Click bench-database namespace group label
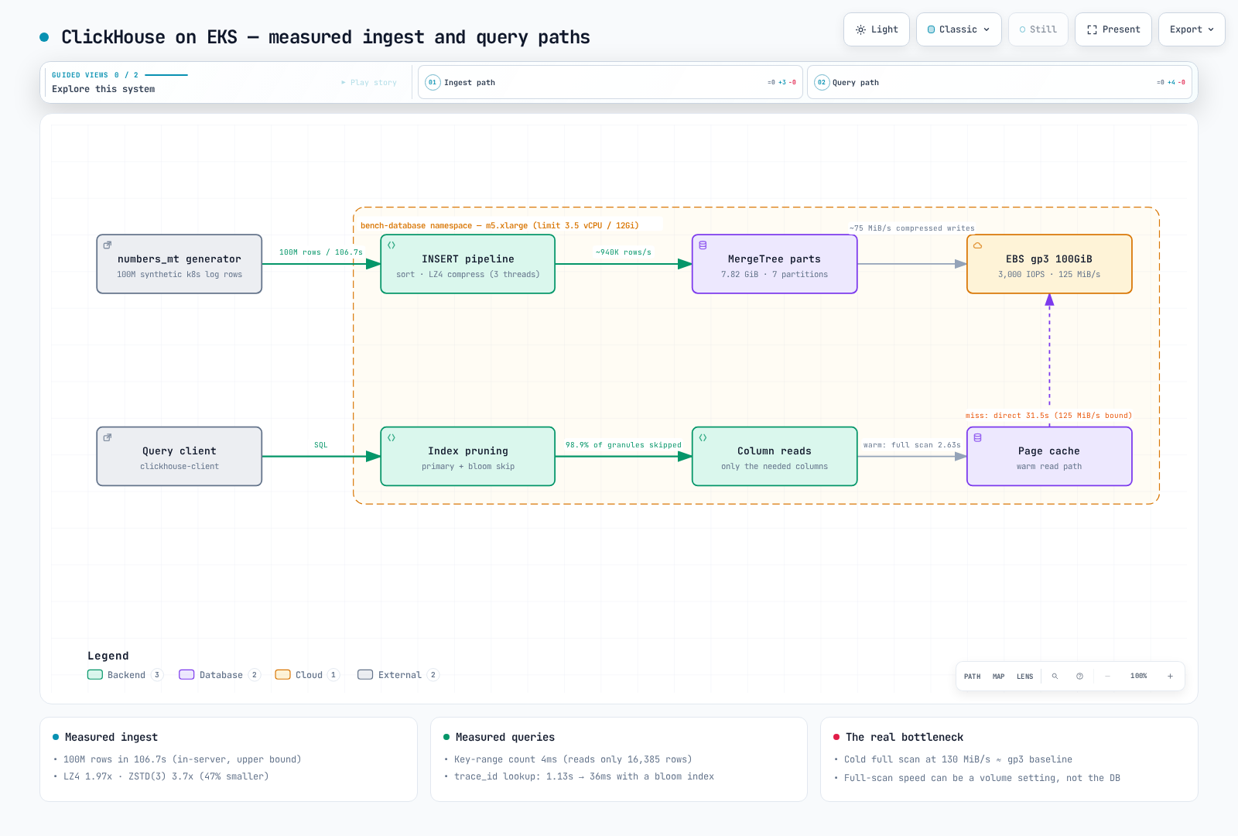Screen dimensions: 1238x836 [x=499, y=226]
